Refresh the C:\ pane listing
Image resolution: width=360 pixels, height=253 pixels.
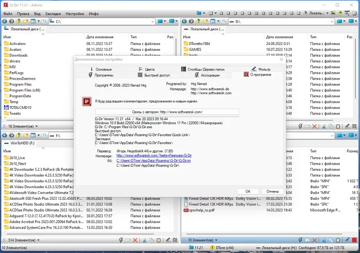[44, 21]
